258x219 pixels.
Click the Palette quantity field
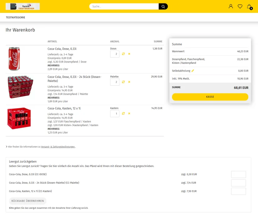[115, 82]
